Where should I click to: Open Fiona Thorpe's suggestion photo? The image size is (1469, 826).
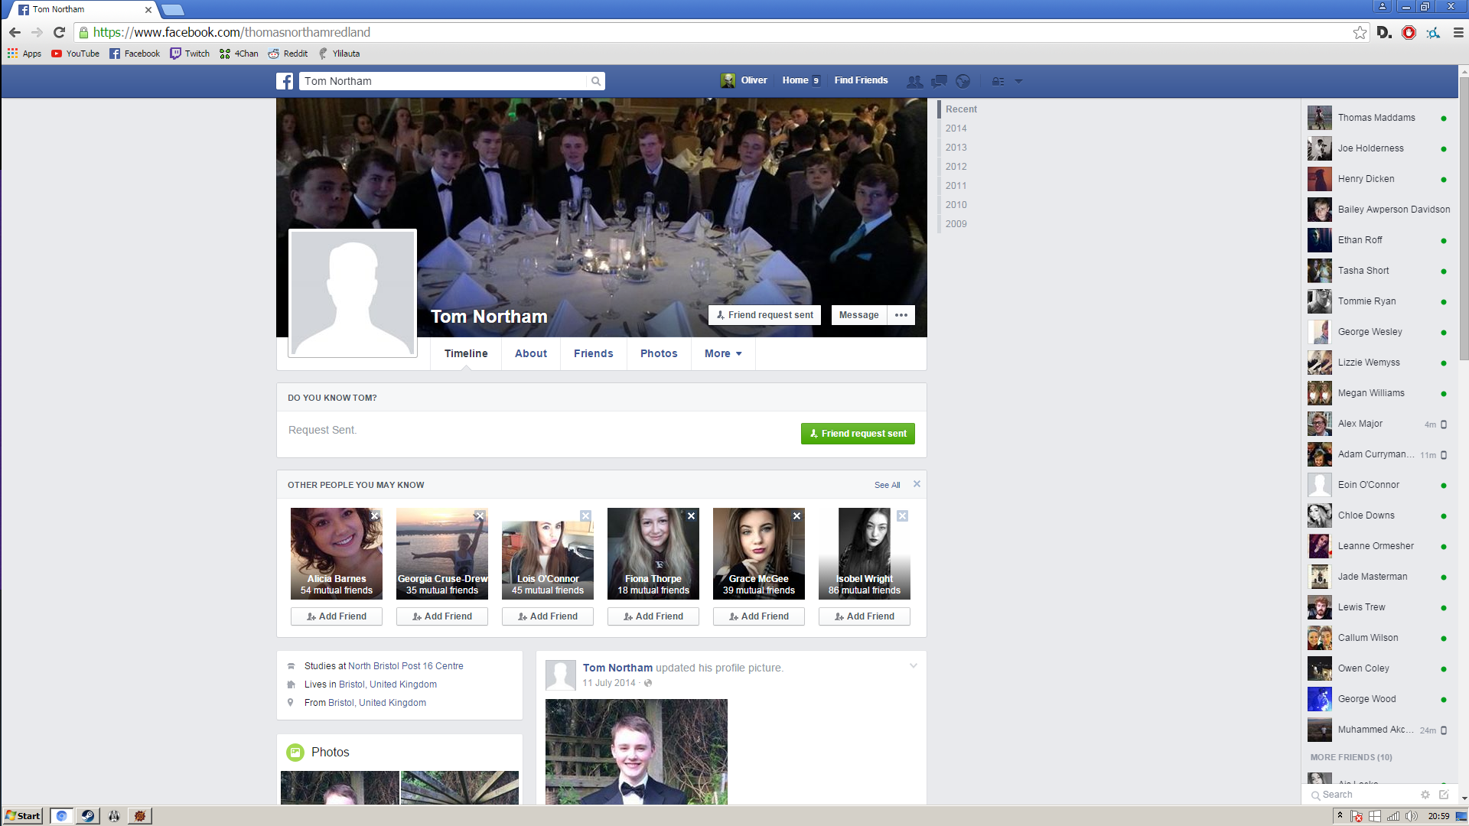pos(653,553)
